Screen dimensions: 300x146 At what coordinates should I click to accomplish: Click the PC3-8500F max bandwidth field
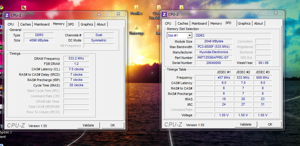click(x=214, y=47)
